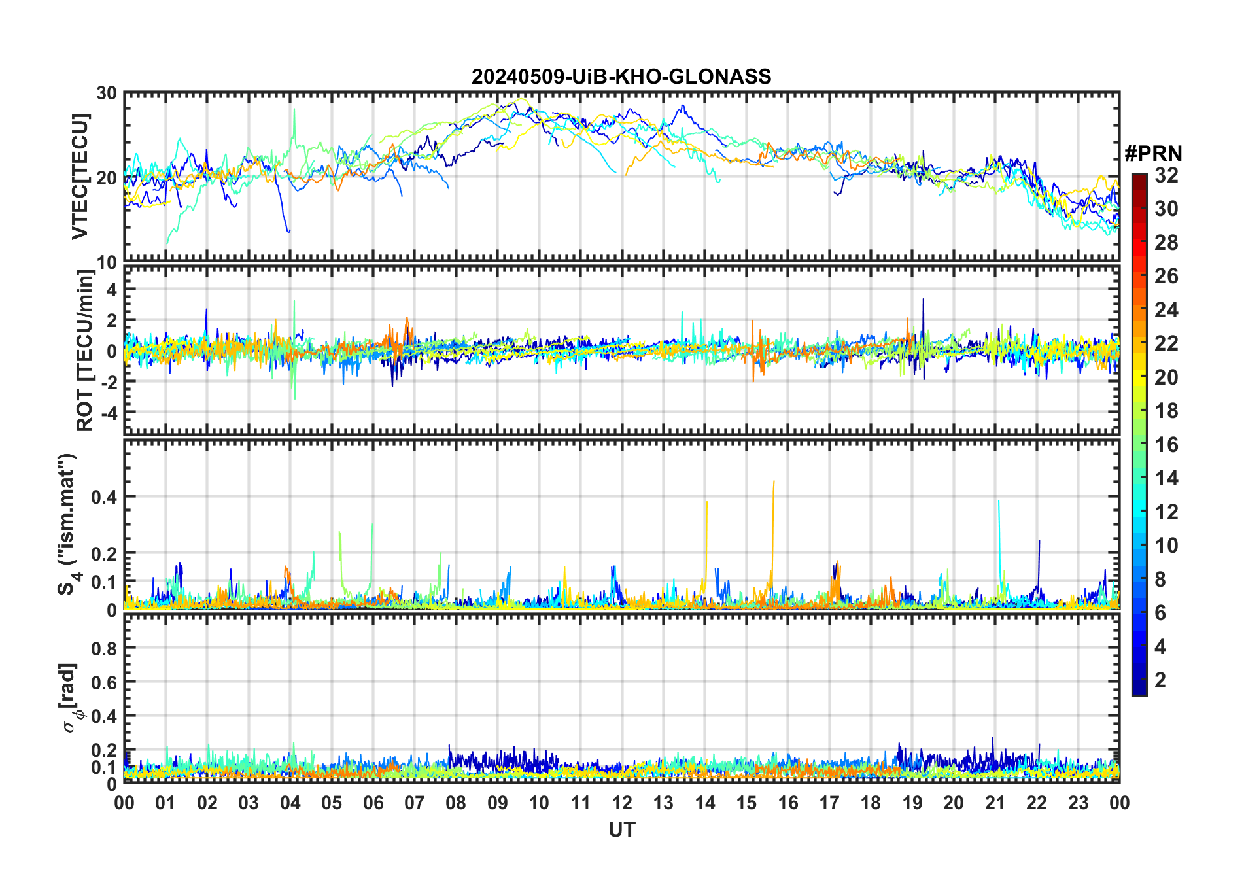This screenshot has width=1244, height=870.
Task: Click the 4 tick label on the ROT axis
Action: (112, 290)
